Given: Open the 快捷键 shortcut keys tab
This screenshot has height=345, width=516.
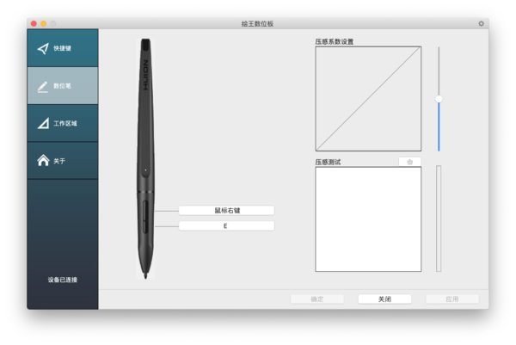Looking at the screenshot, I should click(63, 48).
